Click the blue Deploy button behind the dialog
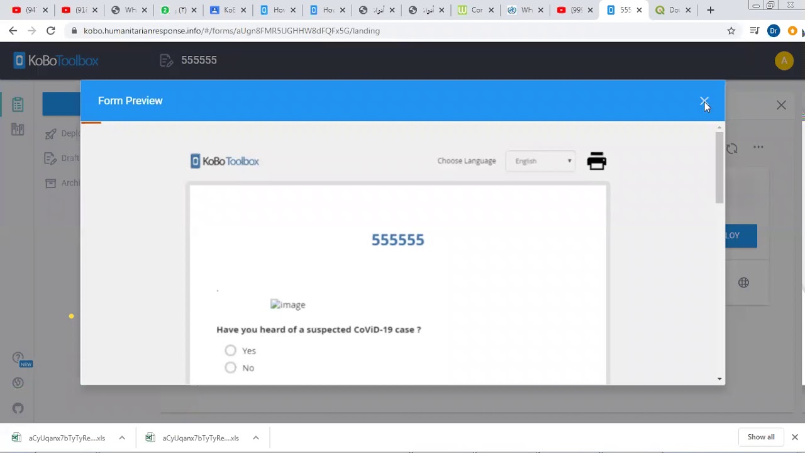This screenshot has height=453, width=805. (x=741, y=236)
